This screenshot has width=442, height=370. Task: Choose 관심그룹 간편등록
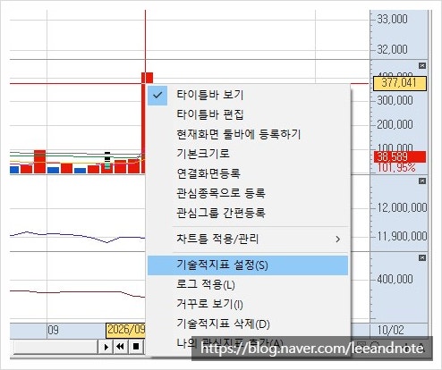click(x=248, y=213)
